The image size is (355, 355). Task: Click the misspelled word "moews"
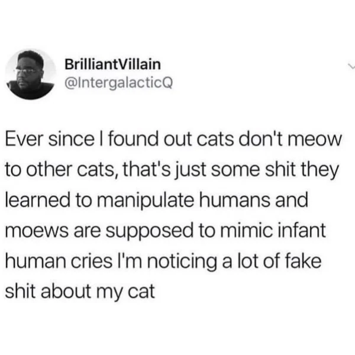(x=36, y=232)
